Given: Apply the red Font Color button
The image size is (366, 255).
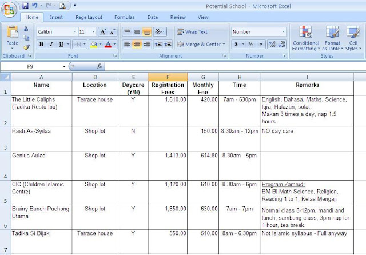Looking at the screenshot, I should (108, 45).
